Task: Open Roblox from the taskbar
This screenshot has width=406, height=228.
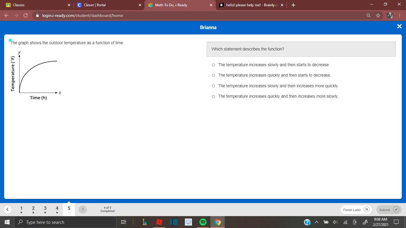Action: point(159,222)
